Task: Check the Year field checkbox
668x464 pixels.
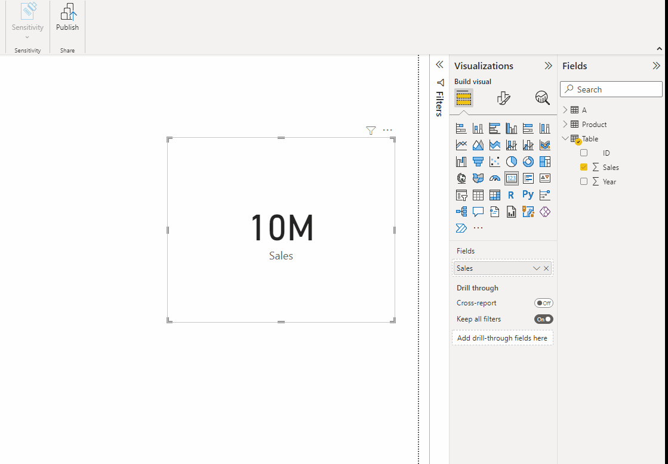Action: [x=584, y=181]
